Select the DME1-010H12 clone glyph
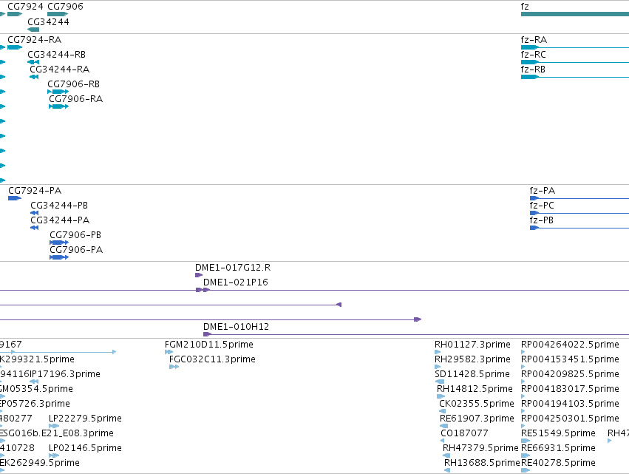Image resolution: width=629 pixels, height=474 pixels. 416,334
